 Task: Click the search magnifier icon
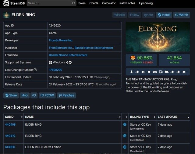pyautogui.click(x=74, y=3)
